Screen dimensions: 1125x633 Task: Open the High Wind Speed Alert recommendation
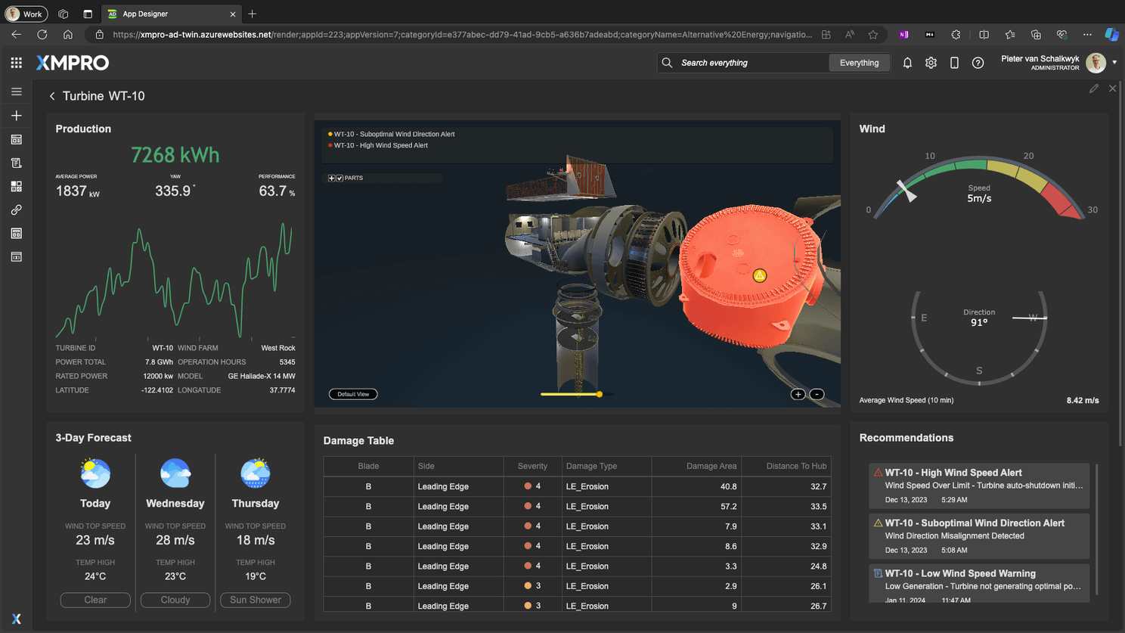tap(978, 485)
